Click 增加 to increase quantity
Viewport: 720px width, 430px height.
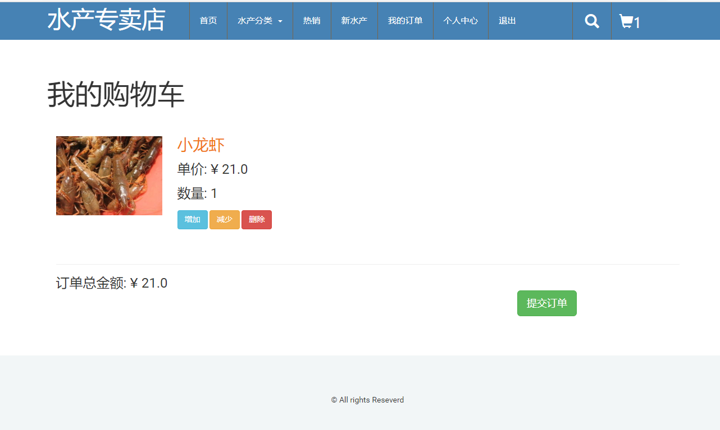[x=192, y=220]
